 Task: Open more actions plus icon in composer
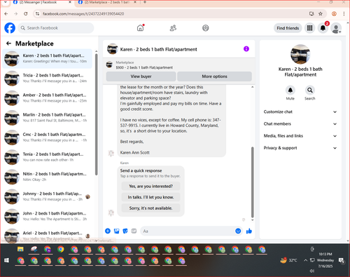coord(108,231)
